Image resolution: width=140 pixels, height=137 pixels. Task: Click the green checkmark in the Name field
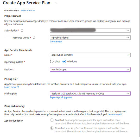[128, 55]
